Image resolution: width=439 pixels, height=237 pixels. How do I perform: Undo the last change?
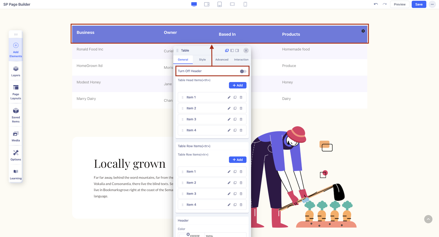click(x=376, y=4)
